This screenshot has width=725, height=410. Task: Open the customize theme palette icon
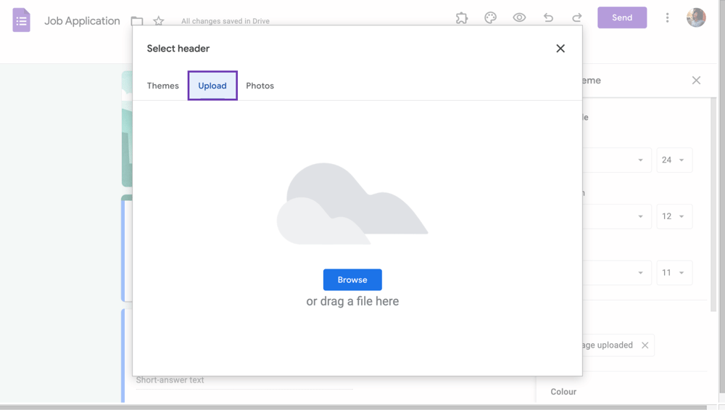coord(491,18)
